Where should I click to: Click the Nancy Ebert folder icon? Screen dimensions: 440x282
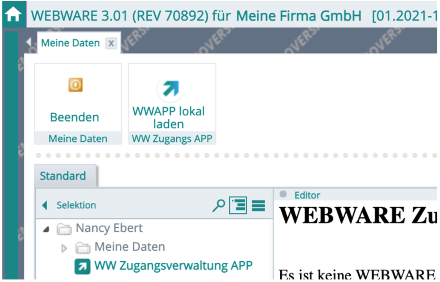click(64, 229)
